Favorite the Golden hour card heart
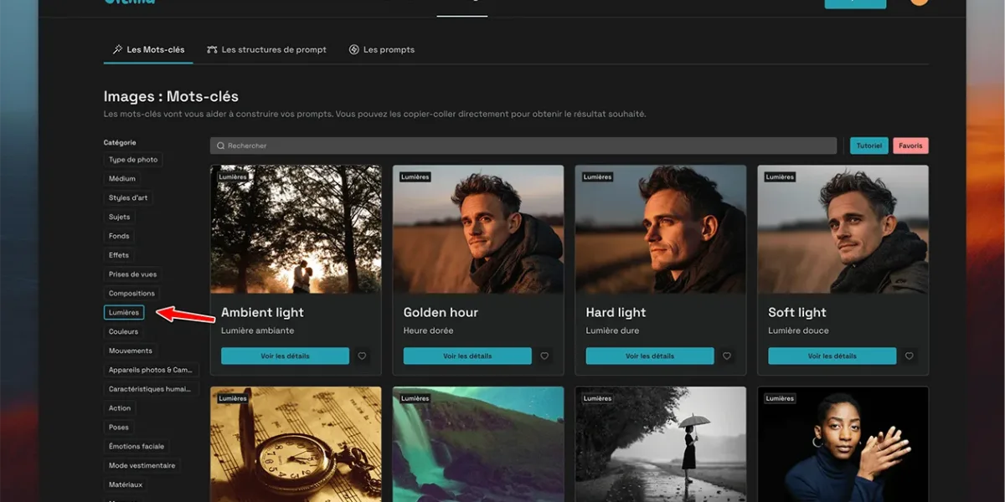1005x502 pixels. click(544, 356)
